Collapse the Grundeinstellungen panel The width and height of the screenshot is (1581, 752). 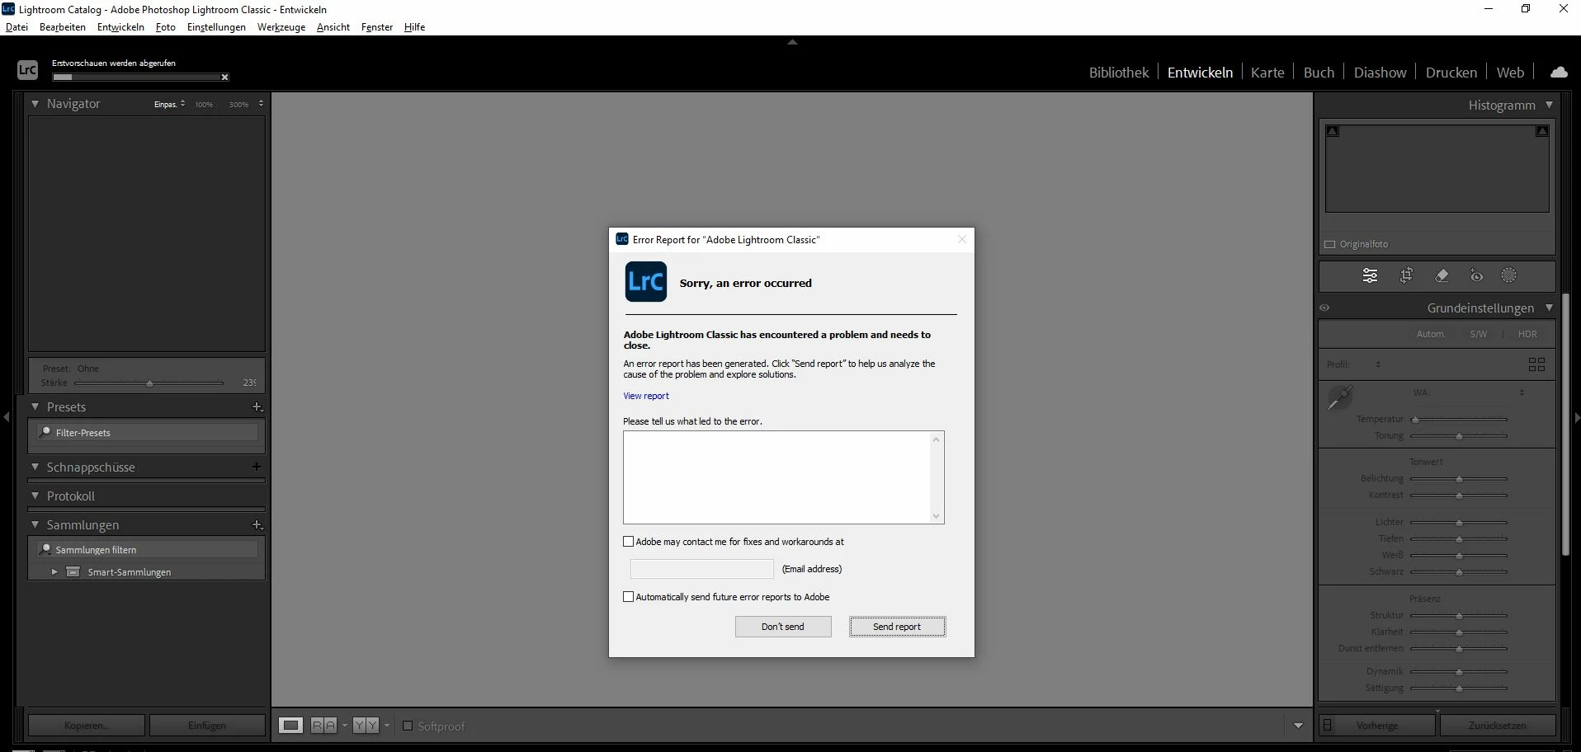(x=1549, y=308)
